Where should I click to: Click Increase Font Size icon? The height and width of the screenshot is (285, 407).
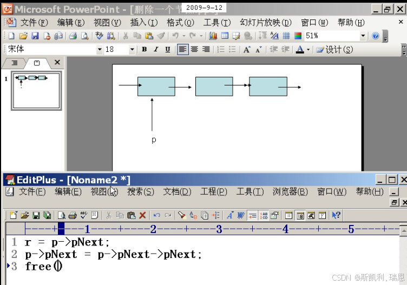tap(247, 49)
